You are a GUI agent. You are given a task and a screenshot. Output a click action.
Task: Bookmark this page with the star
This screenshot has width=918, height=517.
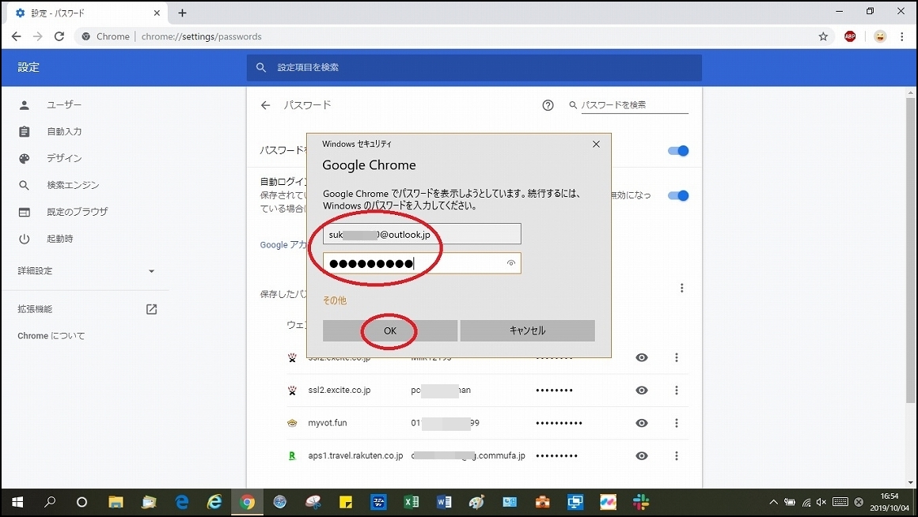point(823,36)
